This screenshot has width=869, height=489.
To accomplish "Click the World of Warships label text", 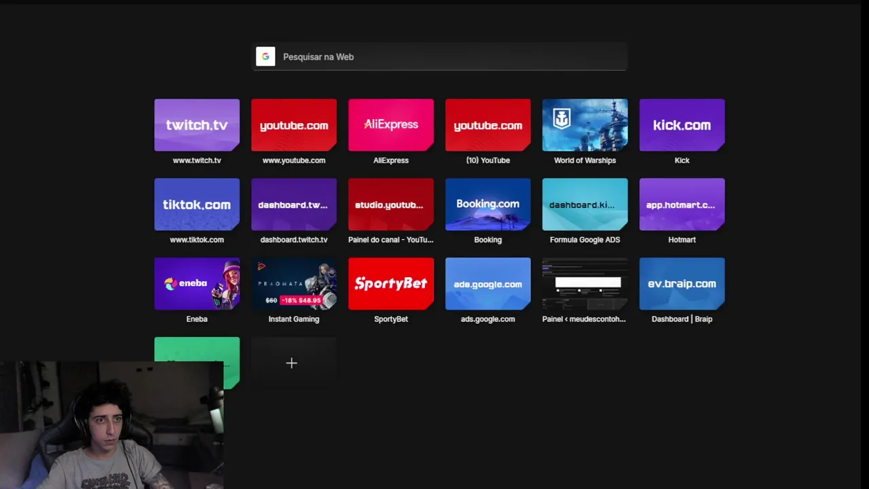I will (585, 160).
